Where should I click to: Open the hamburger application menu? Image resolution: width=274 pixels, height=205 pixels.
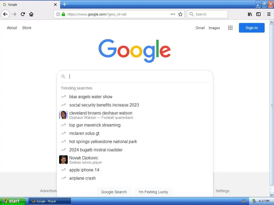coord(269,14)
